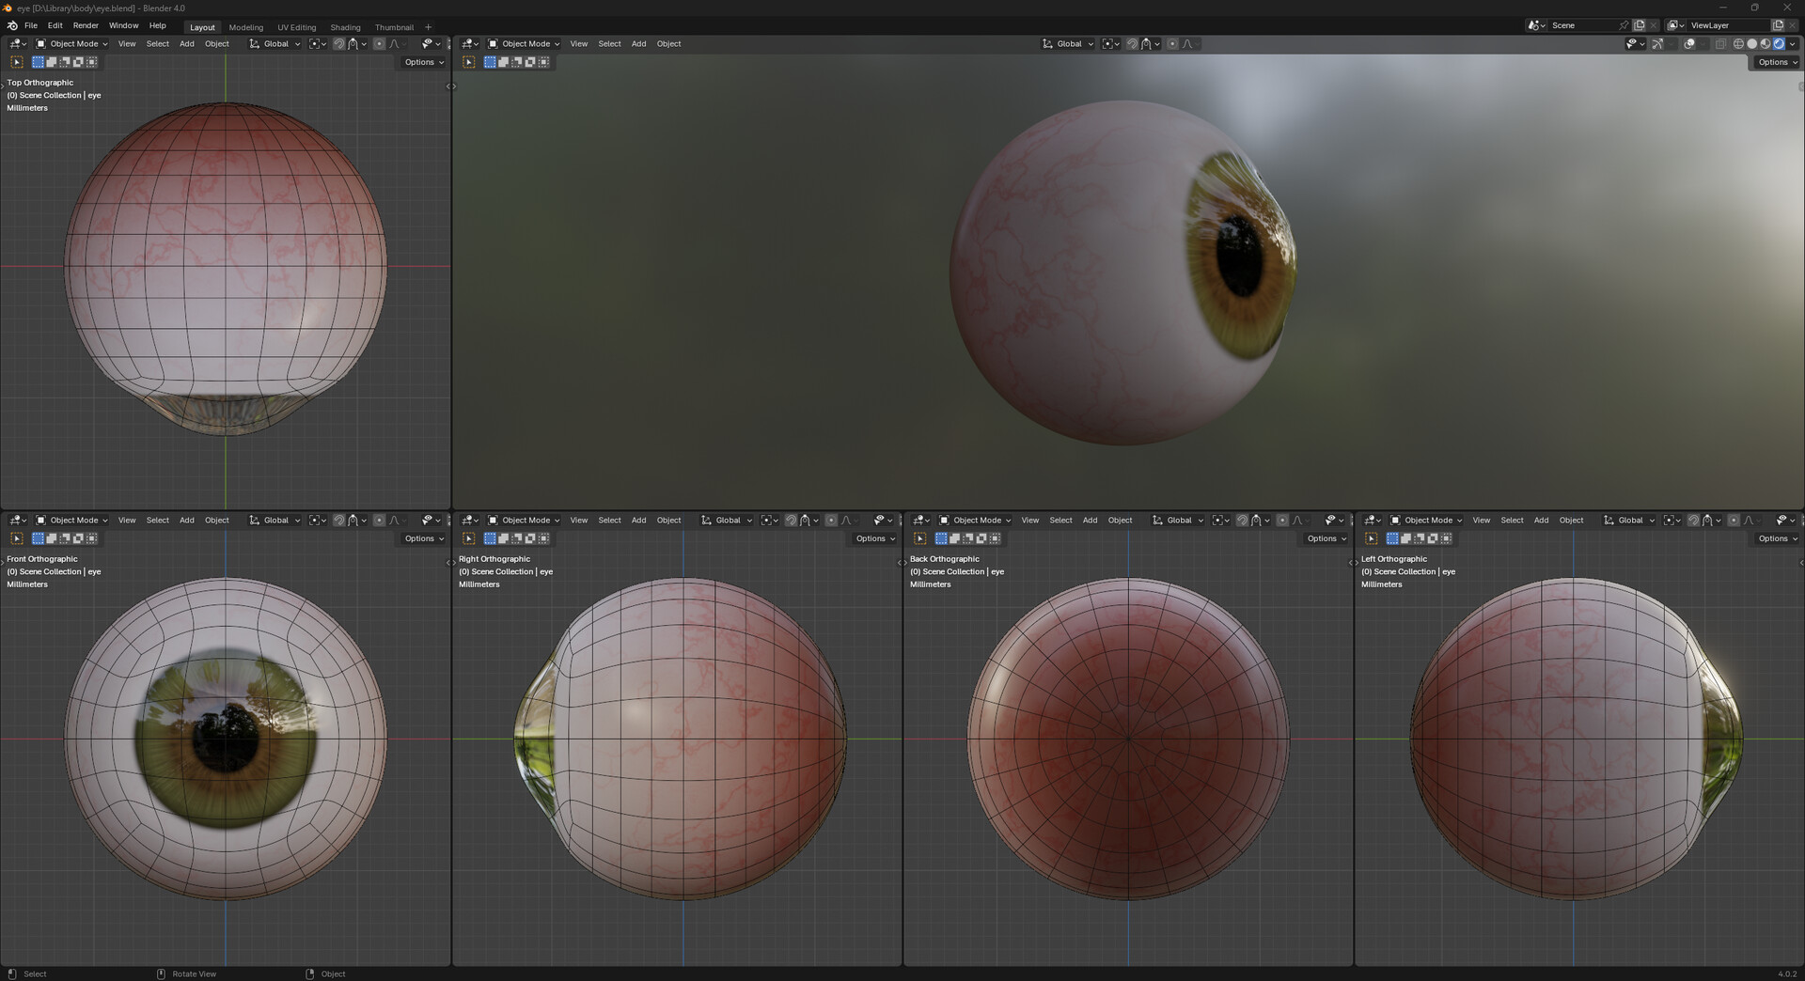Switch to the Shading workspace tab

pyautogui.click(x=345, y=27)
